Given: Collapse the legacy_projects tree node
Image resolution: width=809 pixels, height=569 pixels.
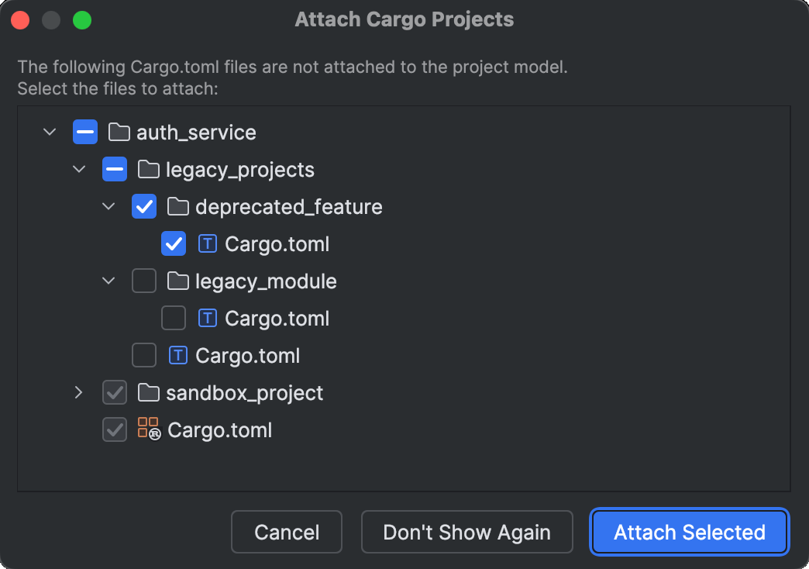Looking at the screenshot, I should [x=78, y=169].
